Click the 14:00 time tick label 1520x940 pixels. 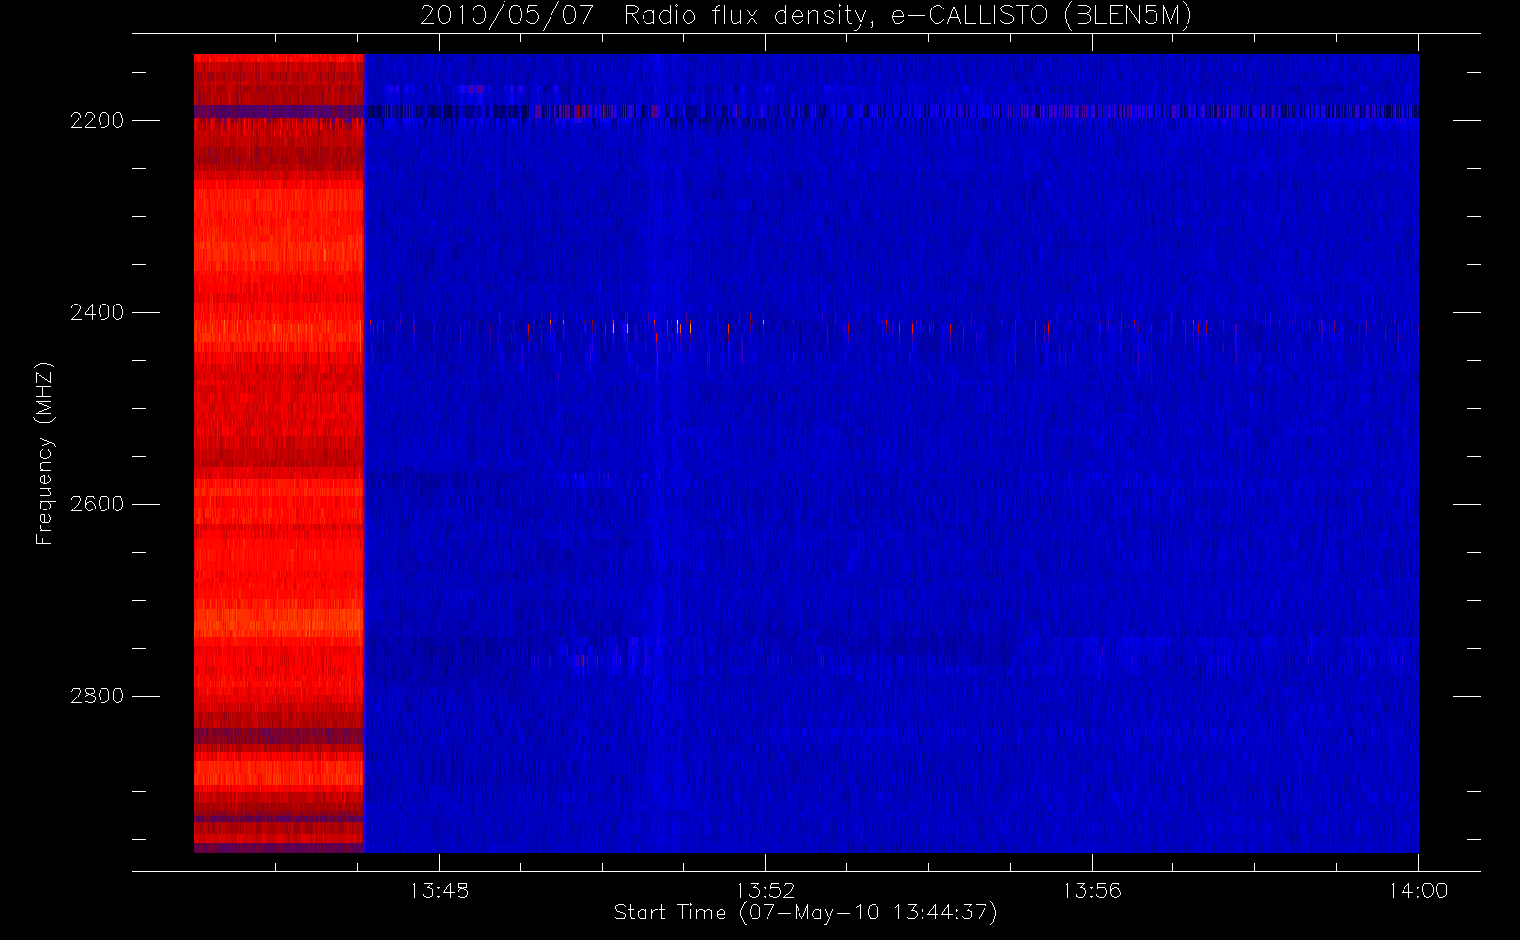pos(1418,890)
